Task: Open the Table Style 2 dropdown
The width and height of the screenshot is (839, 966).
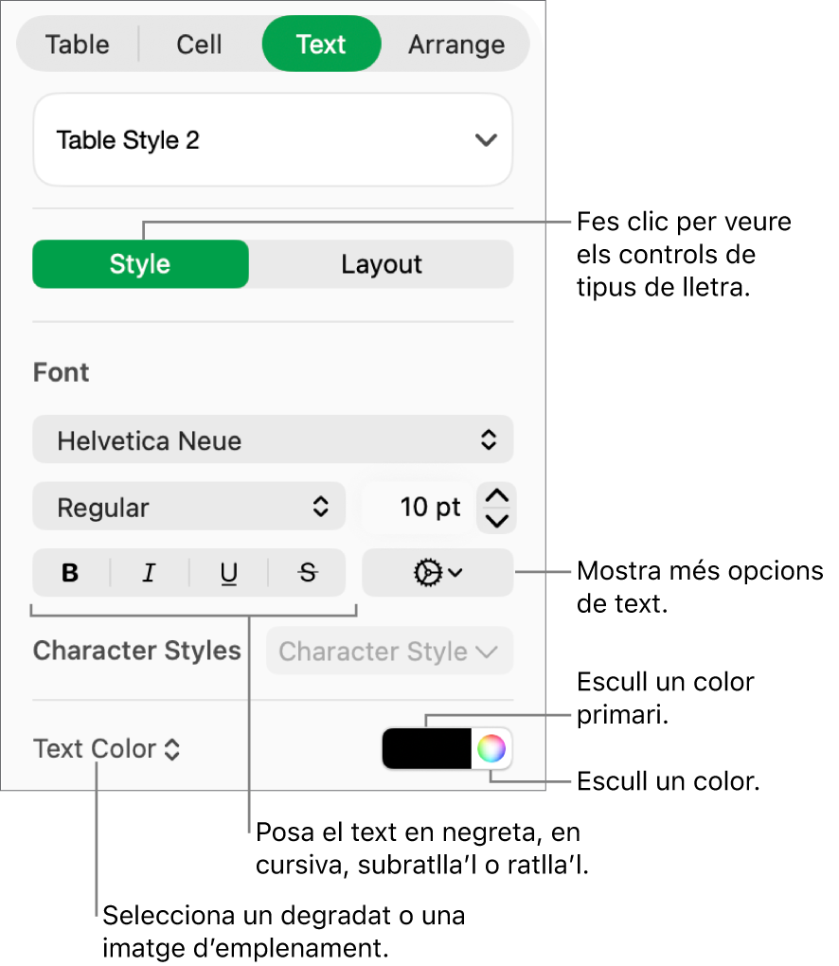Action: pyautogui.click(x=273, y=140)
